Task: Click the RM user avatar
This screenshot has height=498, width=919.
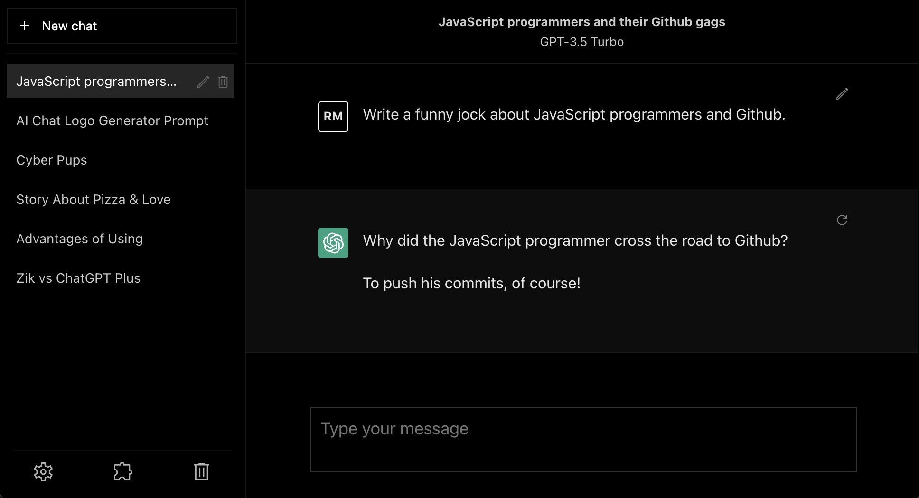Action: pos(333,117)
